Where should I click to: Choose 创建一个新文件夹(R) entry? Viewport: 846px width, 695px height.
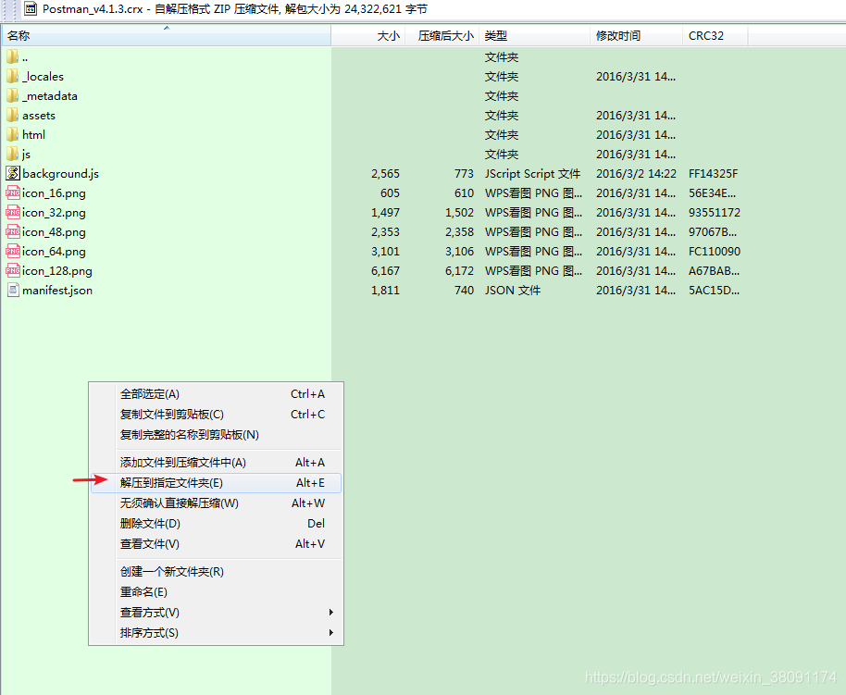(x=216, y=572)
